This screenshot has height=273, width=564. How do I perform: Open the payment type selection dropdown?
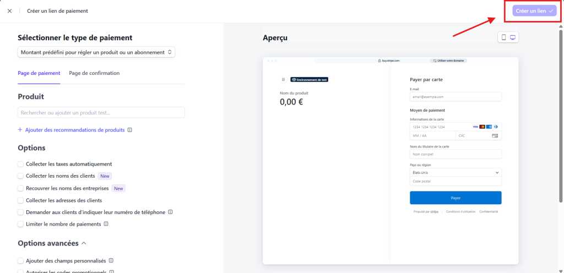point(96,52)
